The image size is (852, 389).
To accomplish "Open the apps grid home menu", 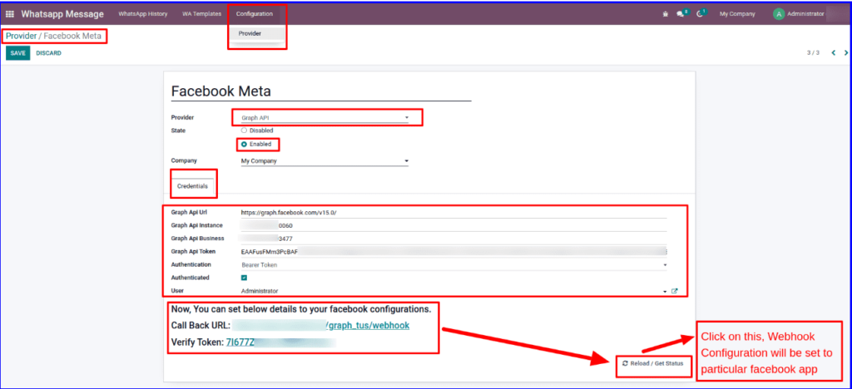I will coord(10,14).
